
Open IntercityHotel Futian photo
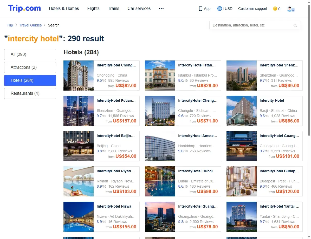pyautogui.click(x=79, y=111)
